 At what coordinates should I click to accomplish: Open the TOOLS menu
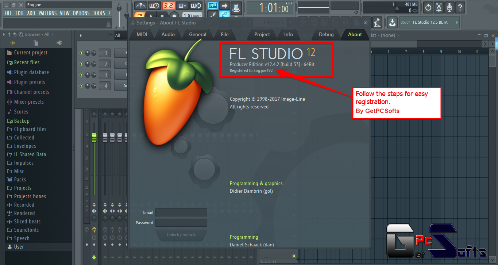point(99,13)
